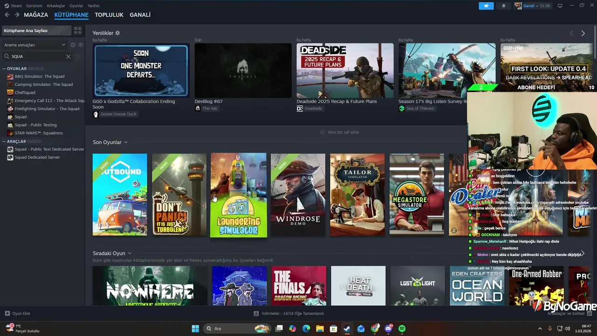Open Microsoft Edge from taskbar

coord(306,329)
